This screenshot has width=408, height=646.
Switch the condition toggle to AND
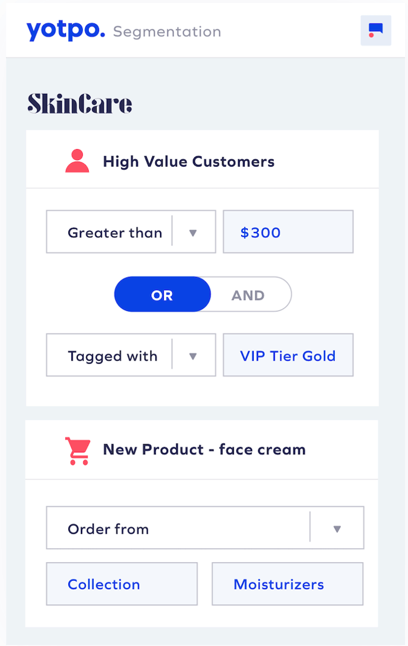(x=248, y=295)
